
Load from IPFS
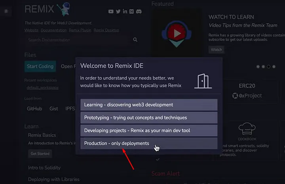coord(70,109)
